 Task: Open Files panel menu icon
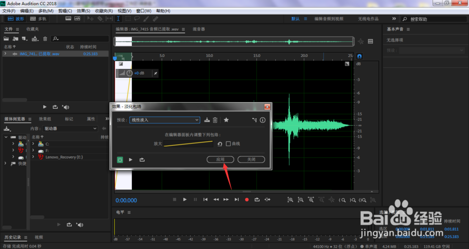point(17,29)
